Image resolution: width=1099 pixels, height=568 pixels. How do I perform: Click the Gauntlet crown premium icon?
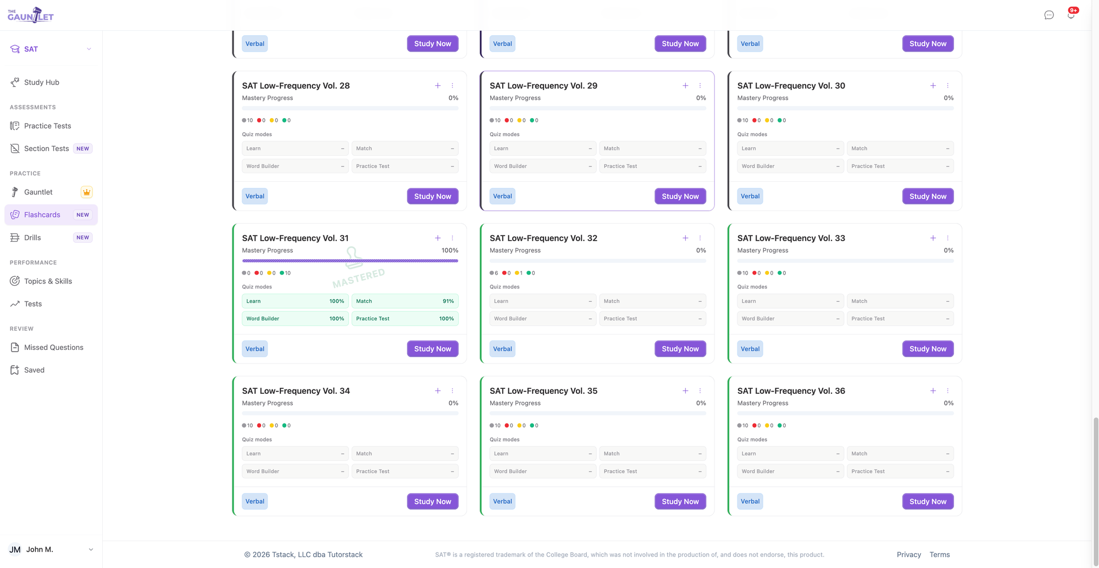87,192
